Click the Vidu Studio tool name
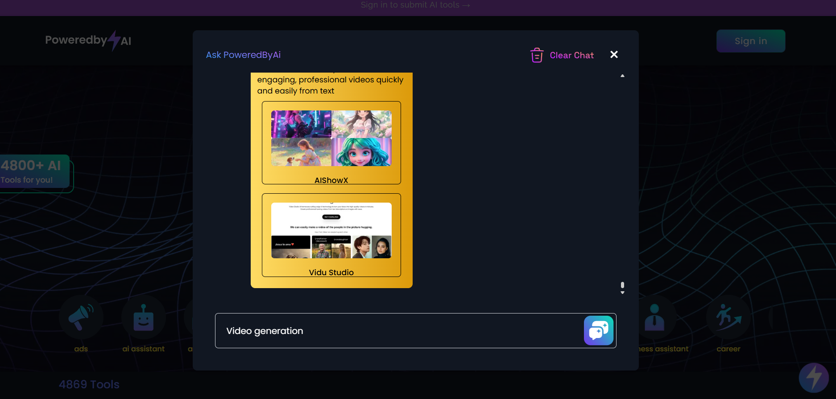This screenshot has height=399, width=836. click(331, 273)
